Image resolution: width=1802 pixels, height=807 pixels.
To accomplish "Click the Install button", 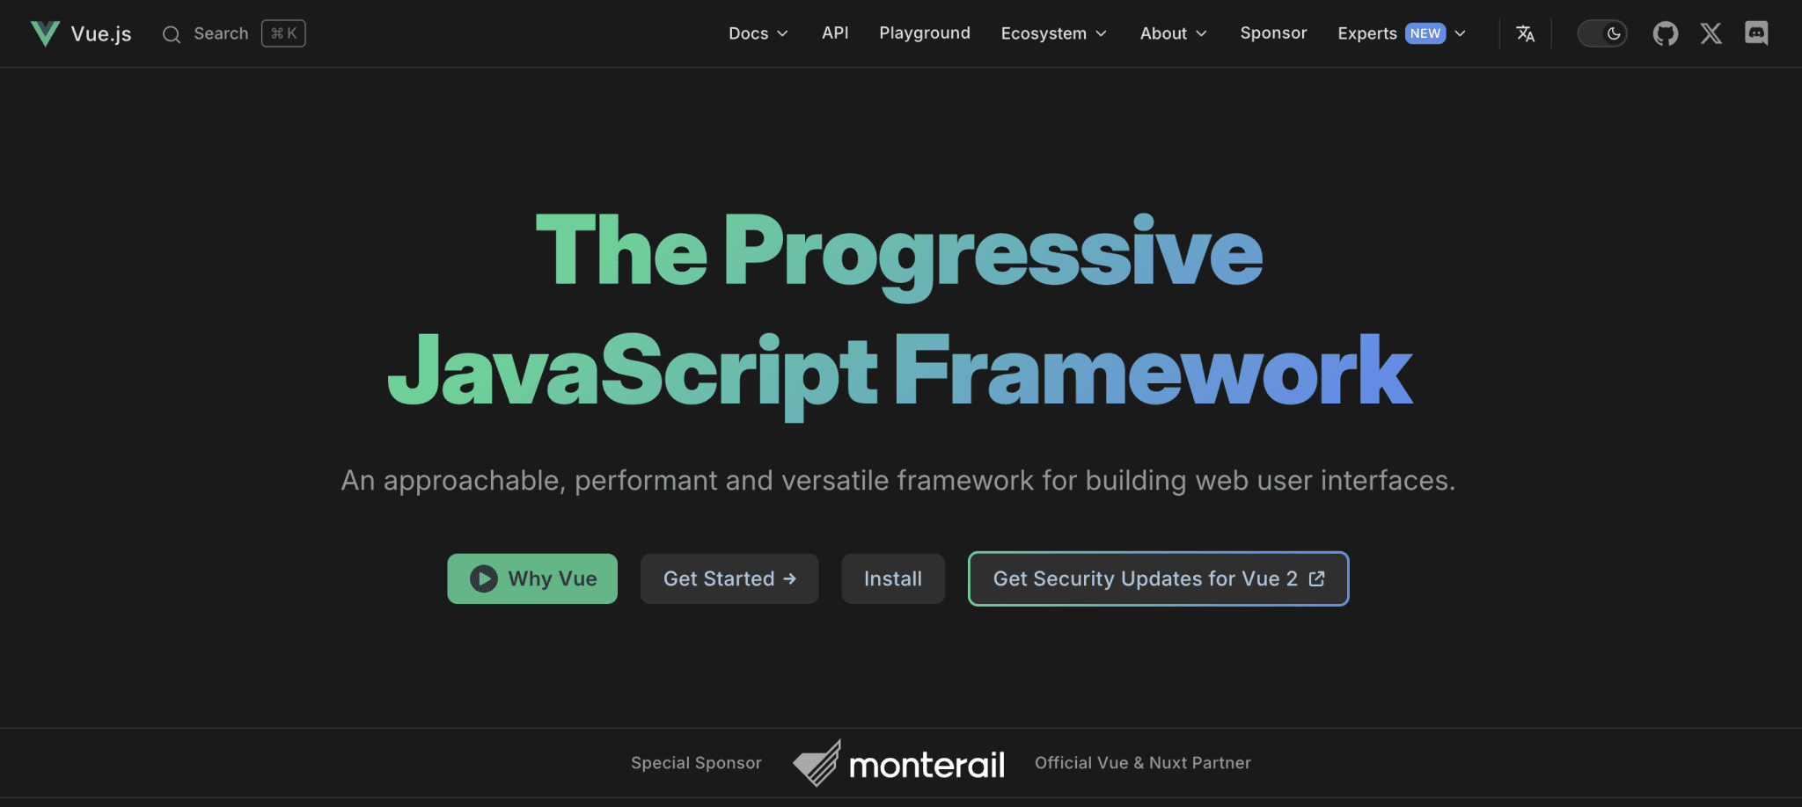I will pos(892,578).
